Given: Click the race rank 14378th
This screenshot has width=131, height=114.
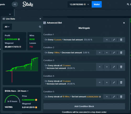Looking at the screenshot, I should pos(9,107).
